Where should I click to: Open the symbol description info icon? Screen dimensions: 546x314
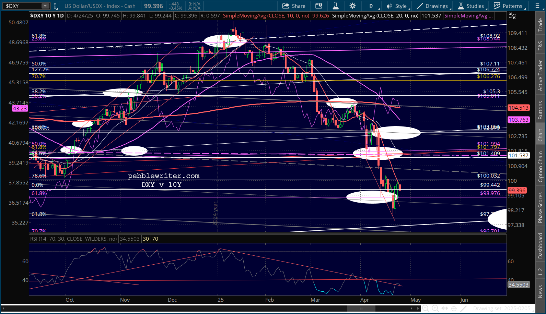(x=319, y=6)
